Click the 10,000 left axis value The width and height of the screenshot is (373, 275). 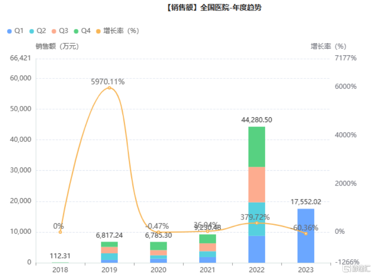point(21,232)
